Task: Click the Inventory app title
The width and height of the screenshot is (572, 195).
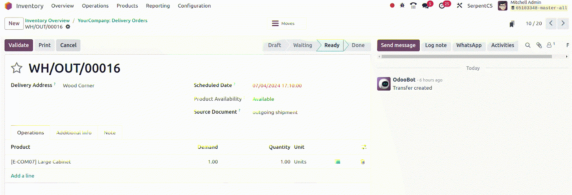Action: [30, 6]
